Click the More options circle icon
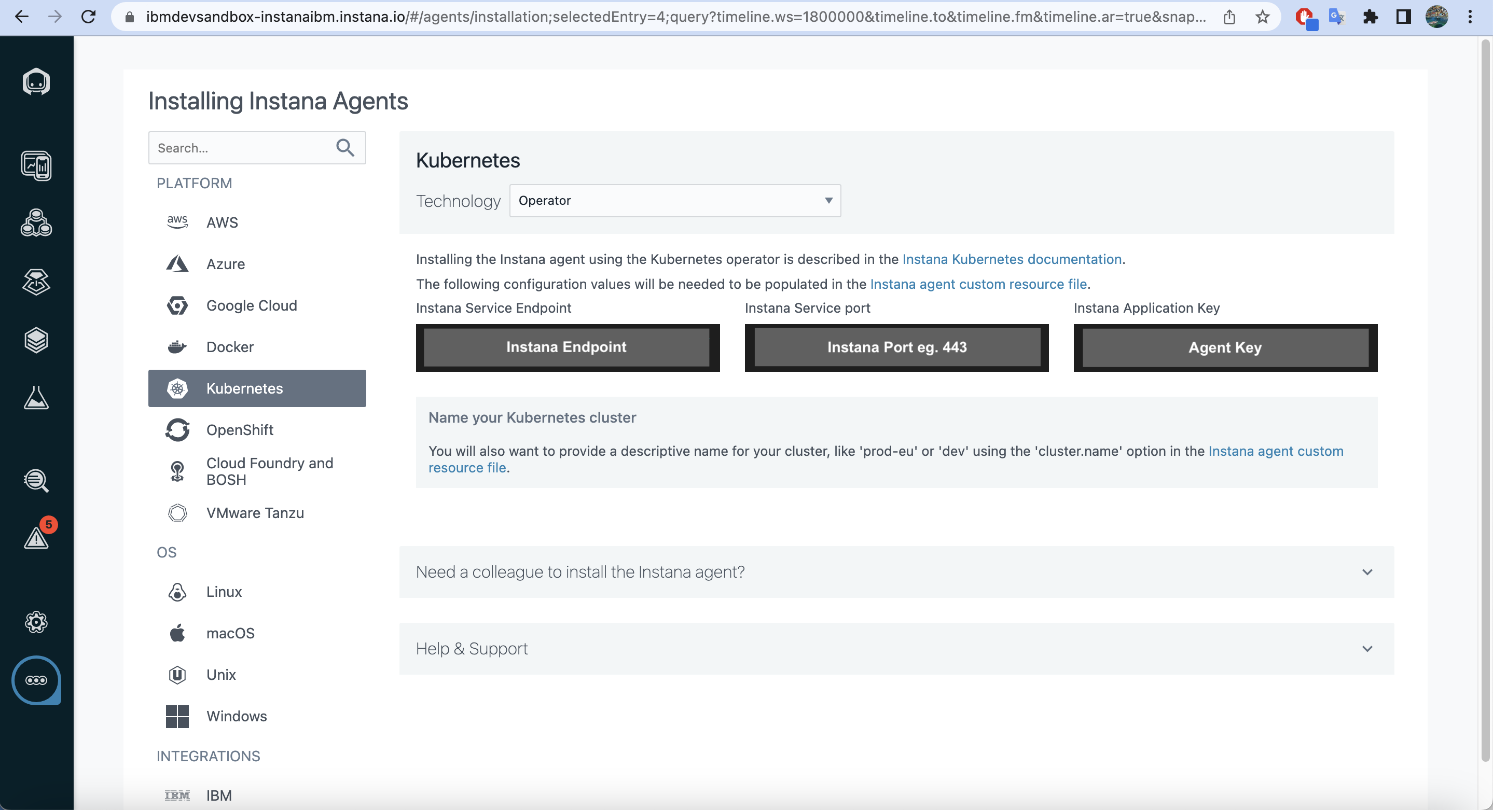 coord(36,680)
